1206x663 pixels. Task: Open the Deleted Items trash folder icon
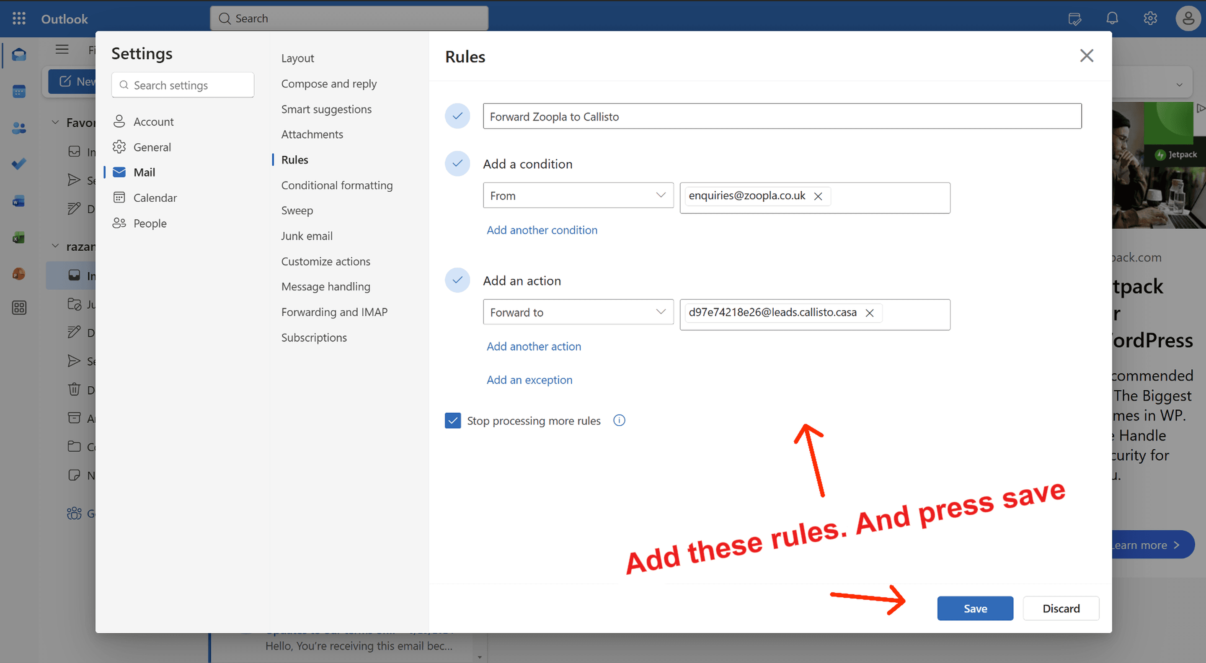pos(74,389)
